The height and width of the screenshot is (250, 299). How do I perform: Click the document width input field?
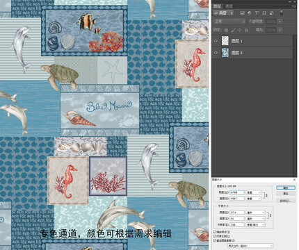237,212
